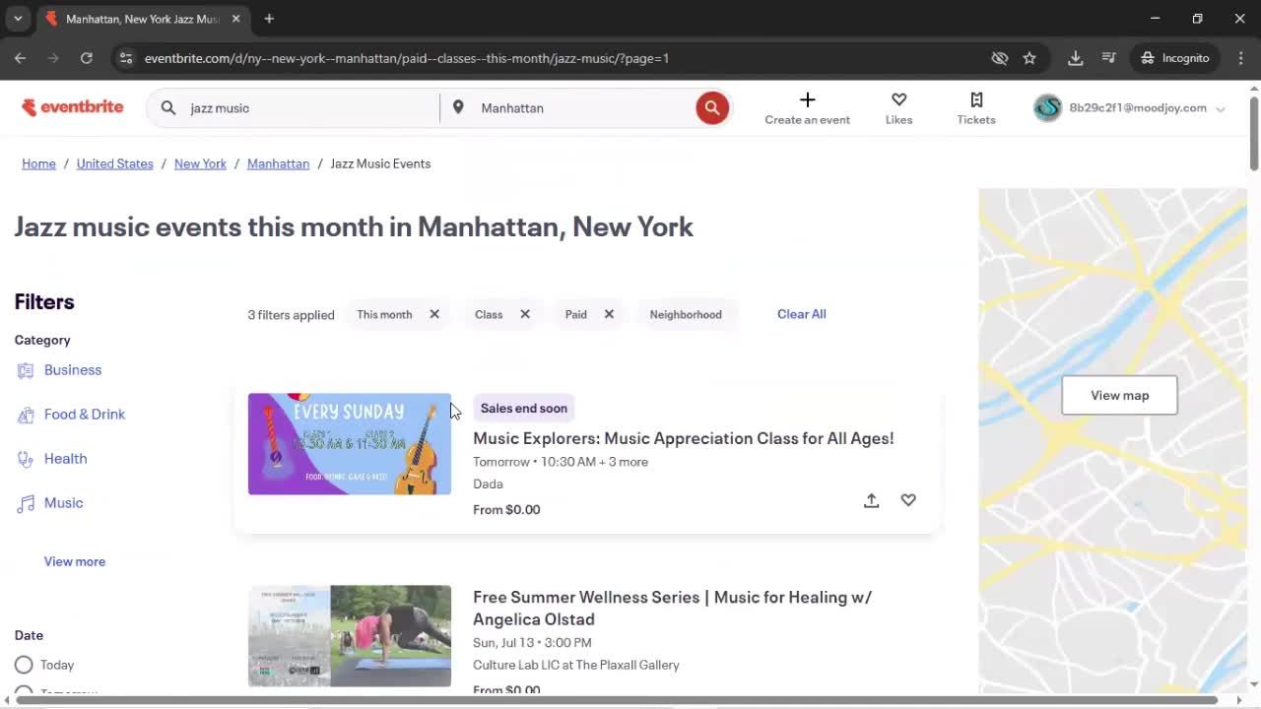Go to New York breadcrumb
The image size is (1261, 709).
pos(200,163)
